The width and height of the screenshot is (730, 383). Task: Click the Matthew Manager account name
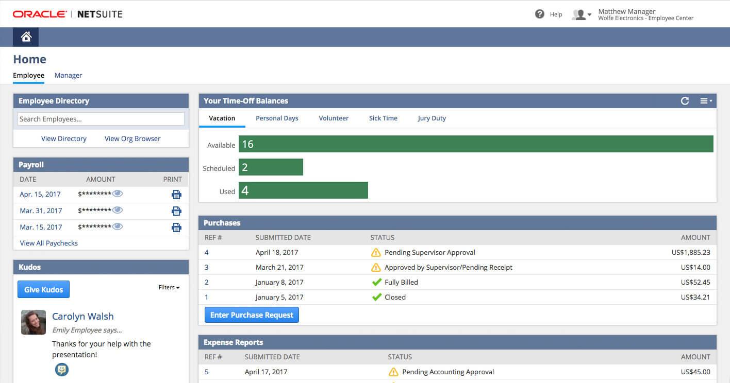(626, 11)
